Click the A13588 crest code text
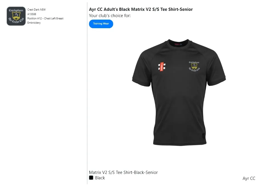Viewport: 262px width, 185px height. click(32, 14)
